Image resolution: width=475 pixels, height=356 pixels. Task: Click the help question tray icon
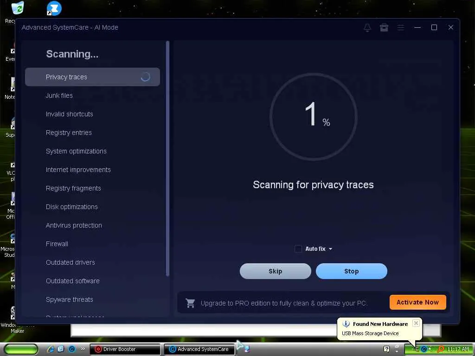[x=386, y=349]
